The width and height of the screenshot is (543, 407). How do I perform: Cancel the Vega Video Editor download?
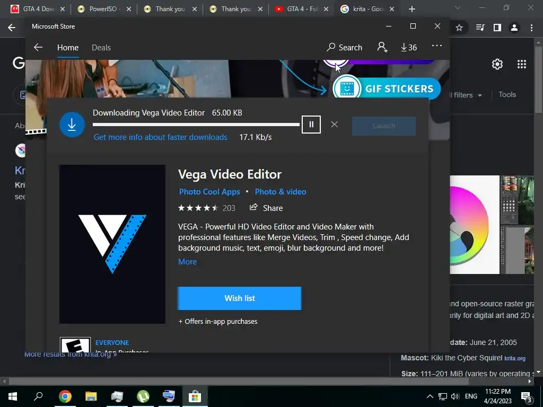pos(334,124)
